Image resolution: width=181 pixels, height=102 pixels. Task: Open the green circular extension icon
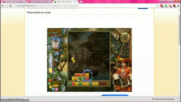click(166, 6)
